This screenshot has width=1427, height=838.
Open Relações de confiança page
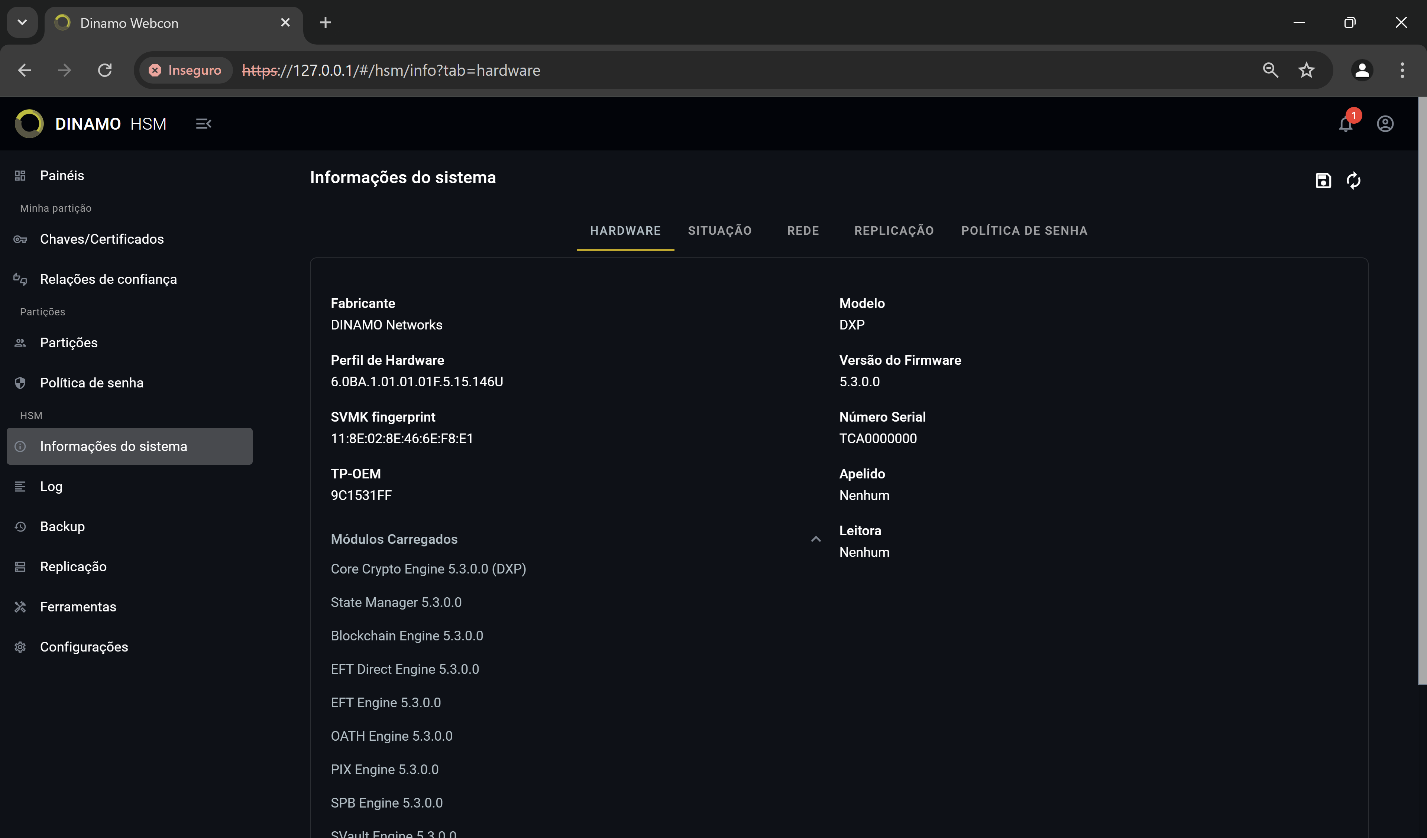(129, 279)
